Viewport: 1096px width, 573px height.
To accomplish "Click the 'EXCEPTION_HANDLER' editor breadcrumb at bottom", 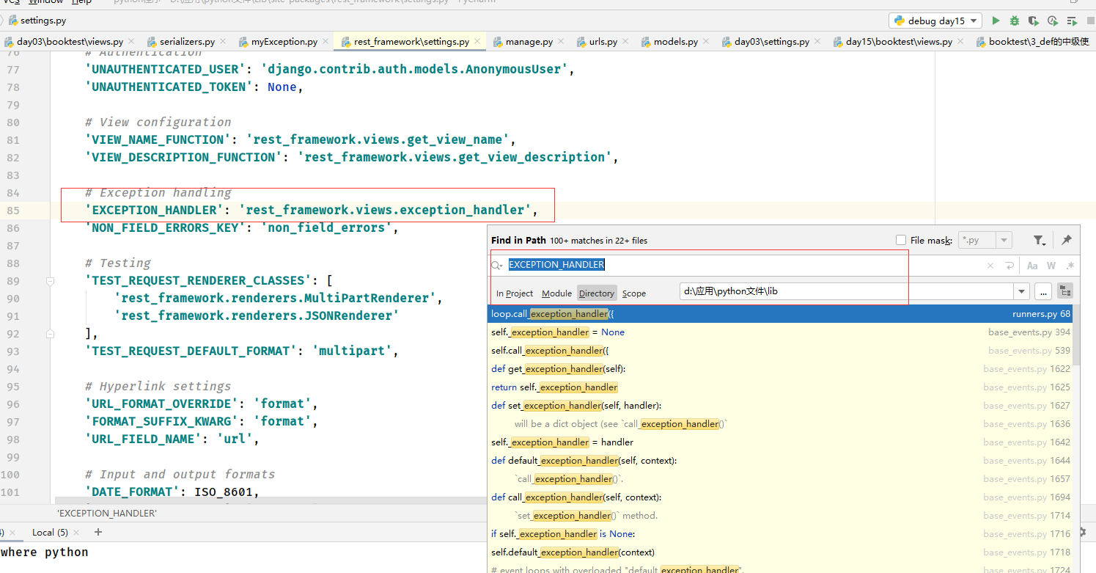I will (x=106, y=514).
